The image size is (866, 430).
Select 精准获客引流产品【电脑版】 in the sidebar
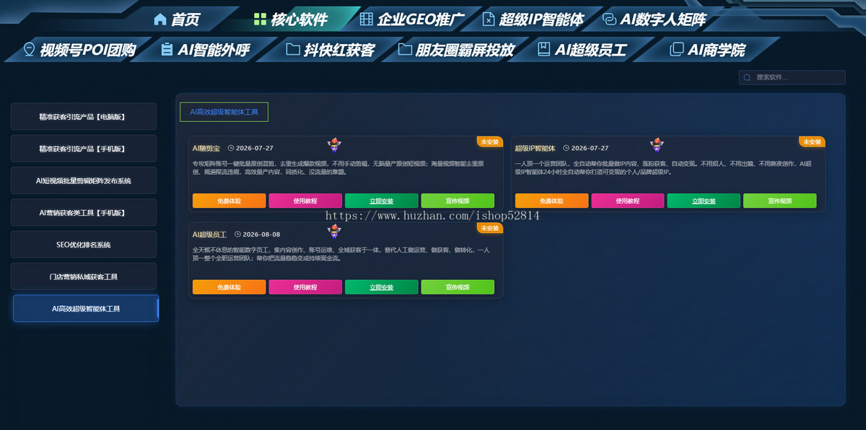pyautogui.click(x=84, y=116)
